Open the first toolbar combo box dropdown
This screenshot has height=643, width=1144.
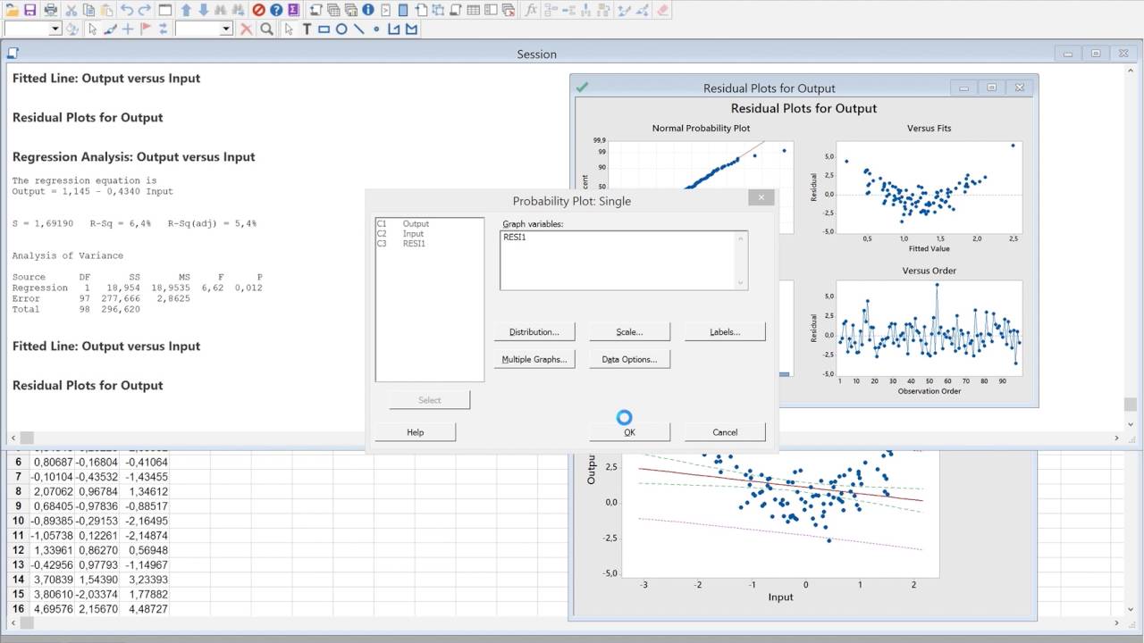click(x=55, y=29)
